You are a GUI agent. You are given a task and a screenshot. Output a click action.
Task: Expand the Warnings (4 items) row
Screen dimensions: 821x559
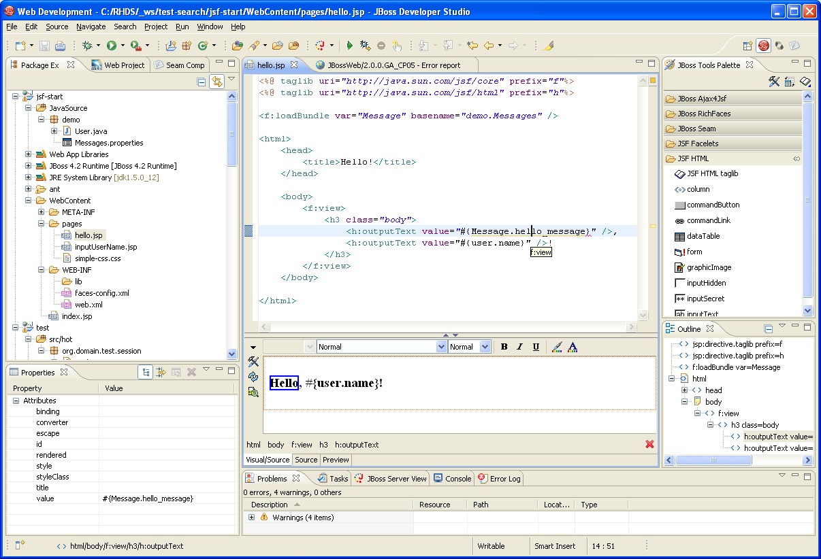tap(251, 518)
